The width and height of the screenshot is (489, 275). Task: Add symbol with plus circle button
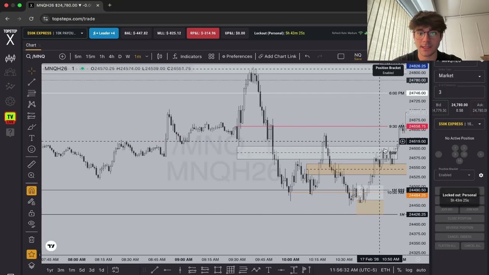point(62,56)
